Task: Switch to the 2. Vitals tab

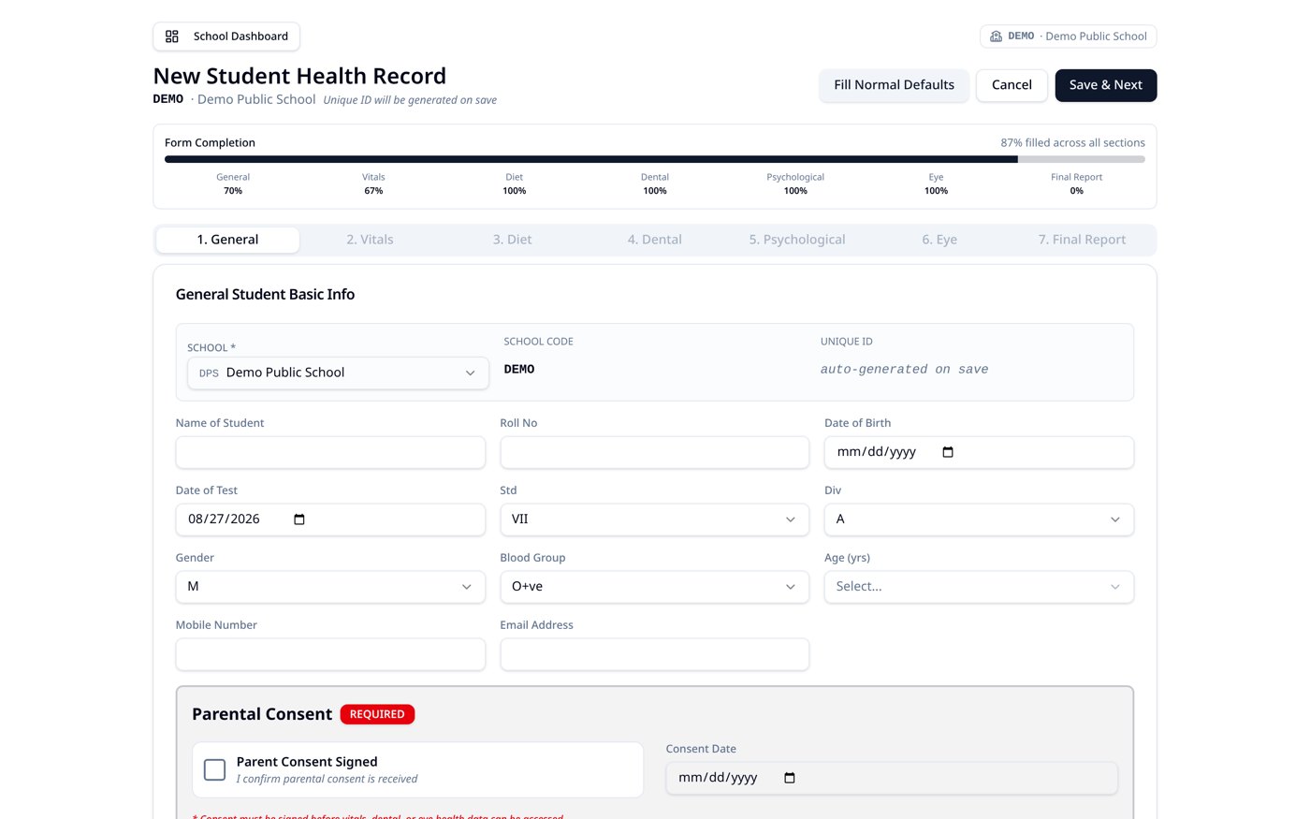Action: click(370, 240)
